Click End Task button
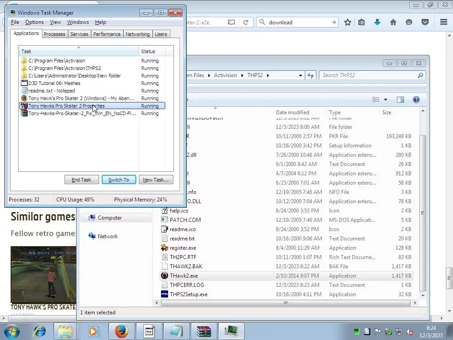Screen dimensions: 453x340 [x=81, y=180]
